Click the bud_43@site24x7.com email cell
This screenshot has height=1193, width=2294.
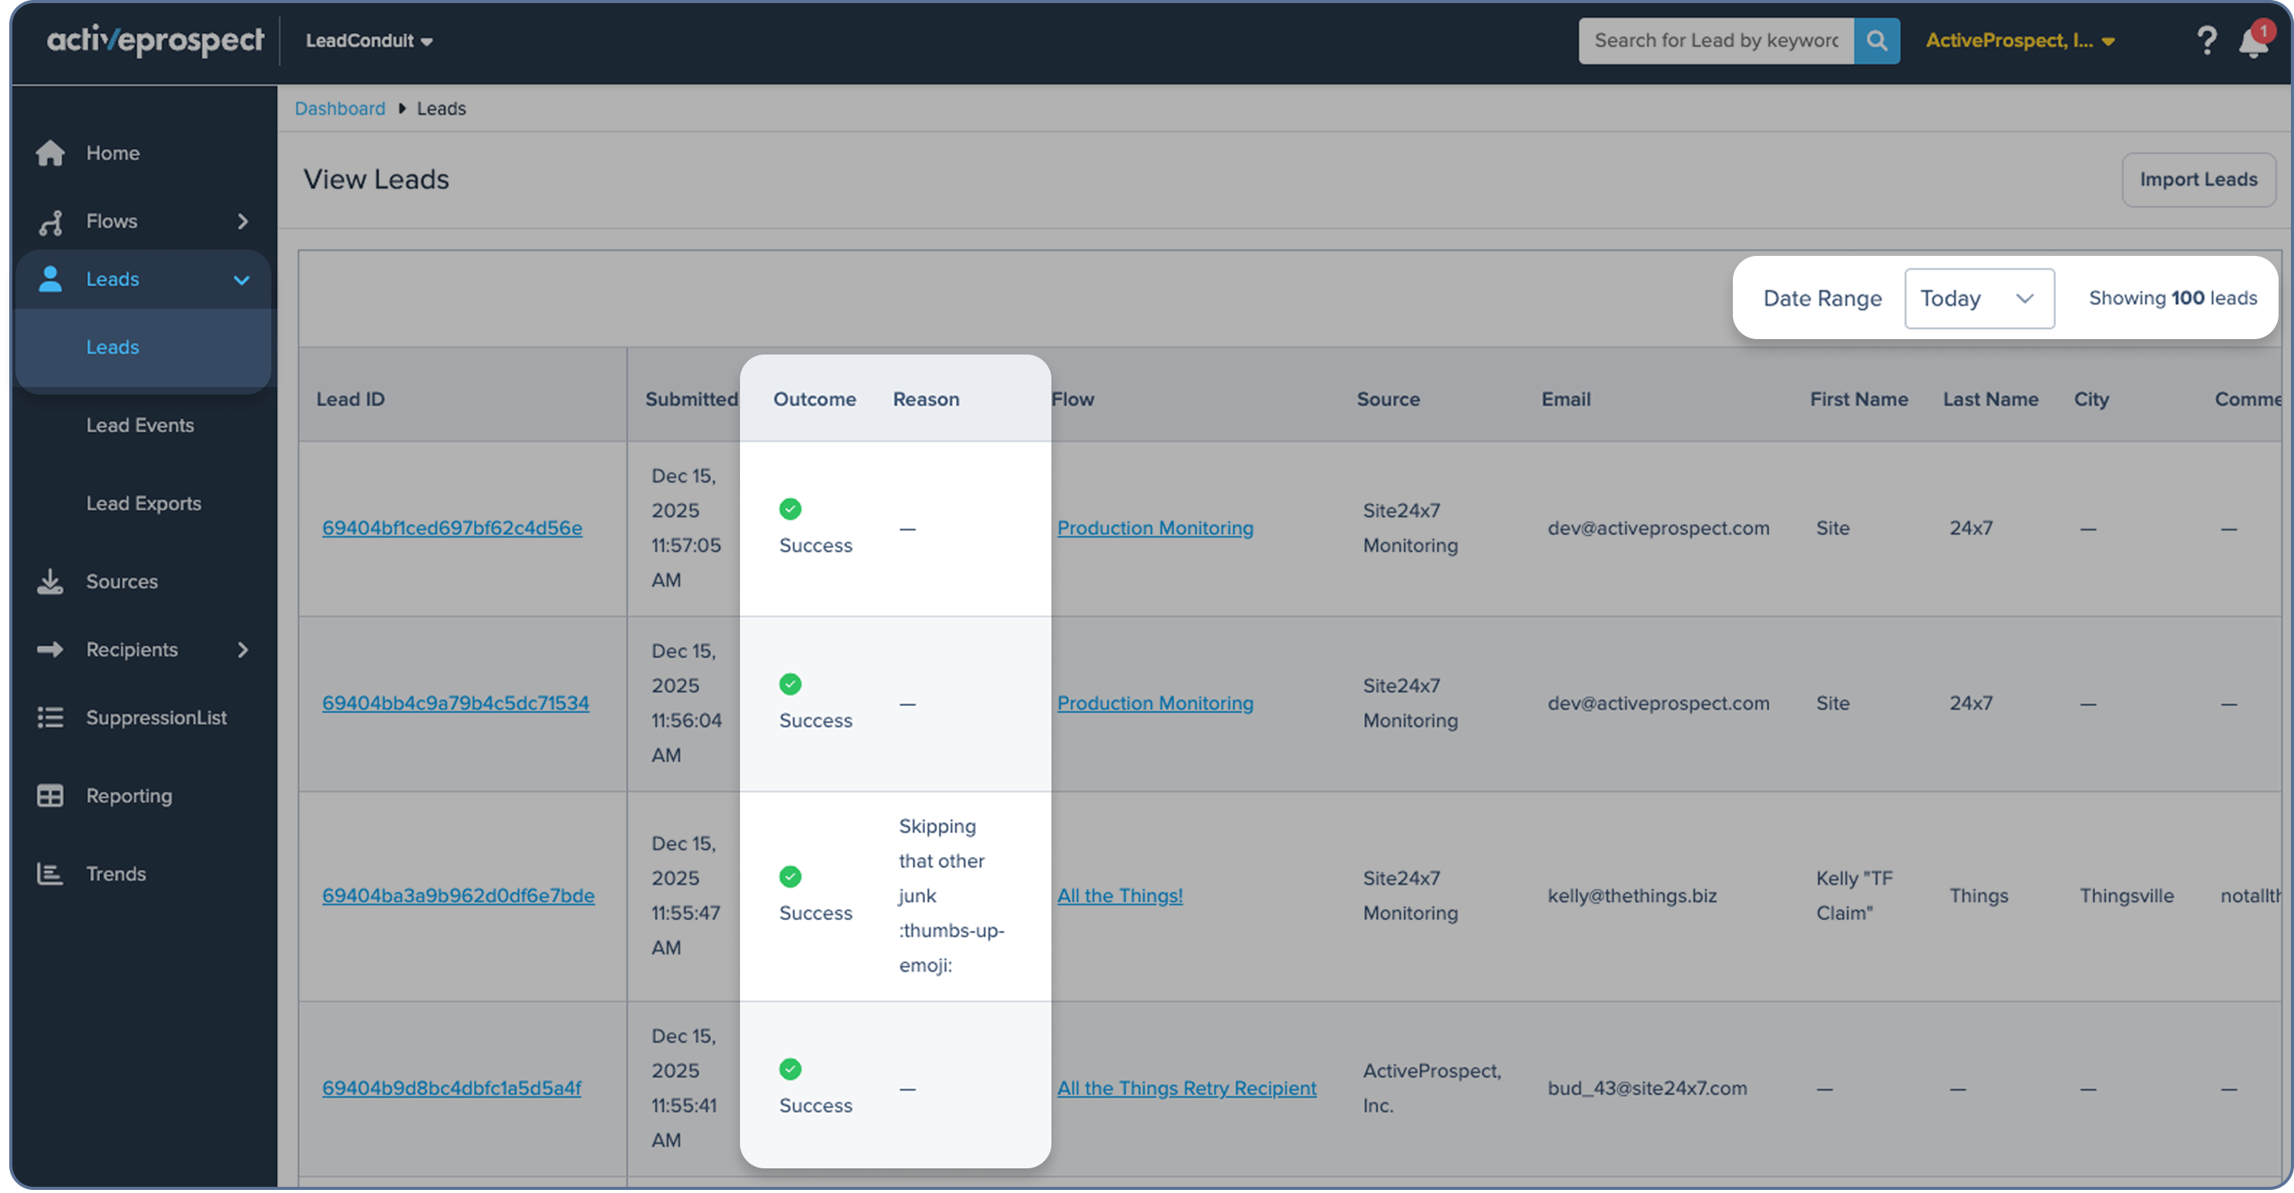1647,1088
